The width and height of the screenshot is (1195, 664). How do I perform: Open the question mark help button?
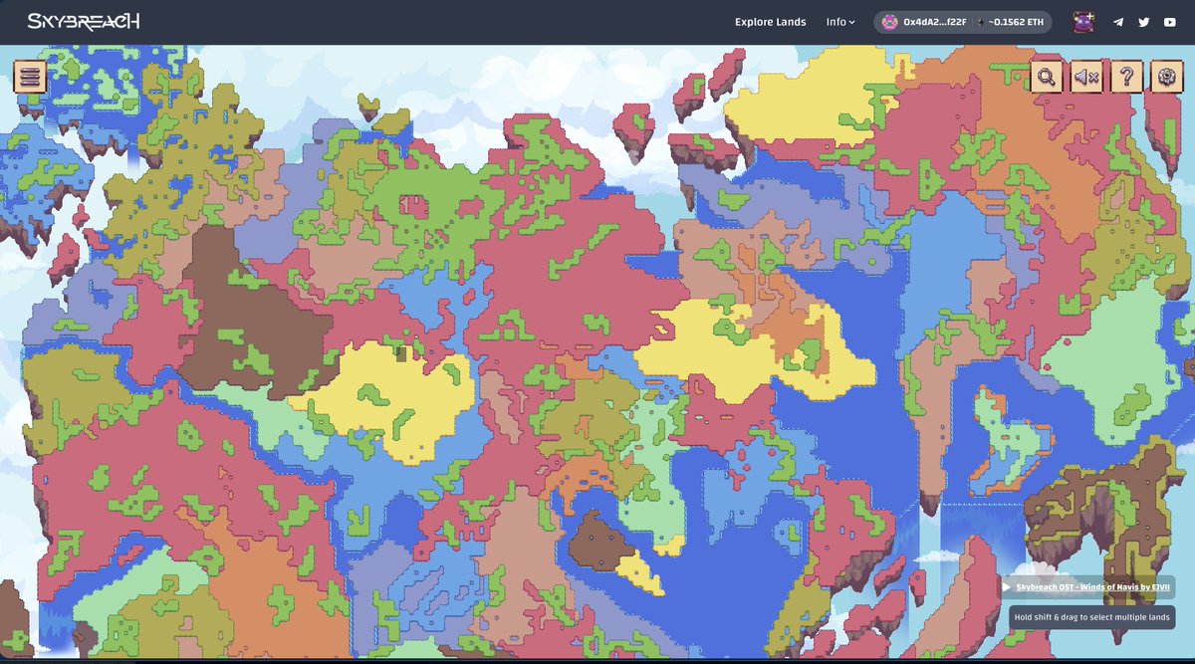1126,77
